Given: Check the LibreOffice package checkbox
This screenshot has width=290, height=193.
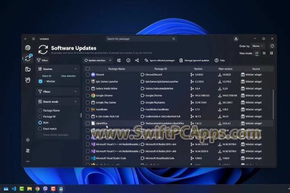Looking at the screenshot, I should [88, 123].
